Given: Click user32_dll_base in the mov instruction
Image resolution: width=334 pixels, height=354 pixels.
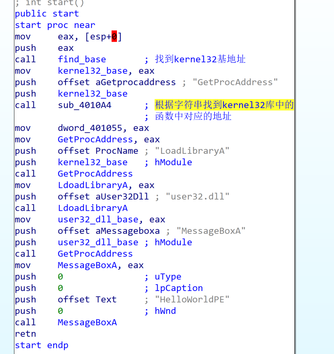Looking at the screenshot, I should (98, 220).
